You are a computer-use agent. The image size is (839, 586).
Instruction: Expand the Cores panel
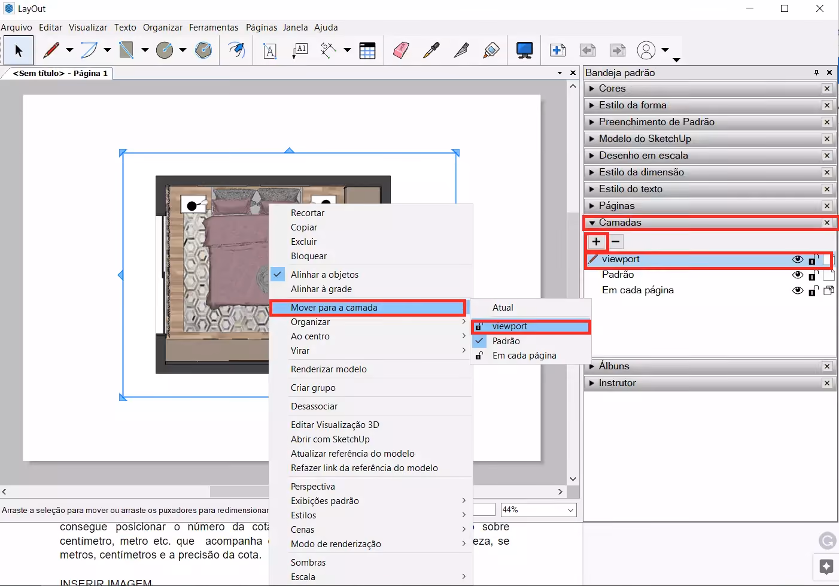tap(592, 89)
